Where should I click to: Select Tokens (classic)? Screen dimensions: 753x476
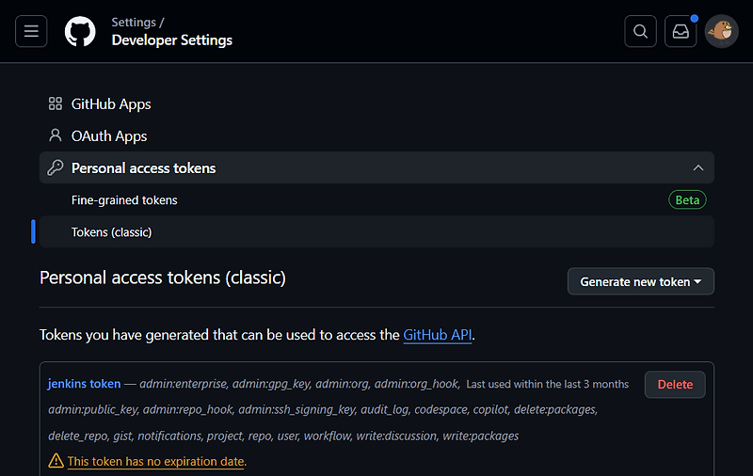111,232
